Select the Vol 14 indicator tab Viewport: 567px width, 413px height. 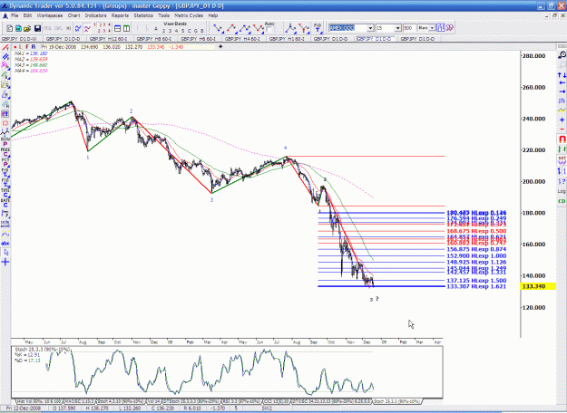[x=153, y=401]
